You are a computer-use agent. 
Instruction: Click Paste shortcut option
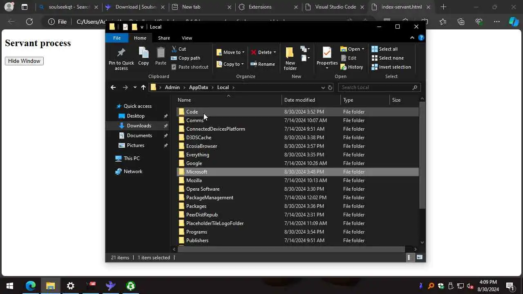(190, 67)
